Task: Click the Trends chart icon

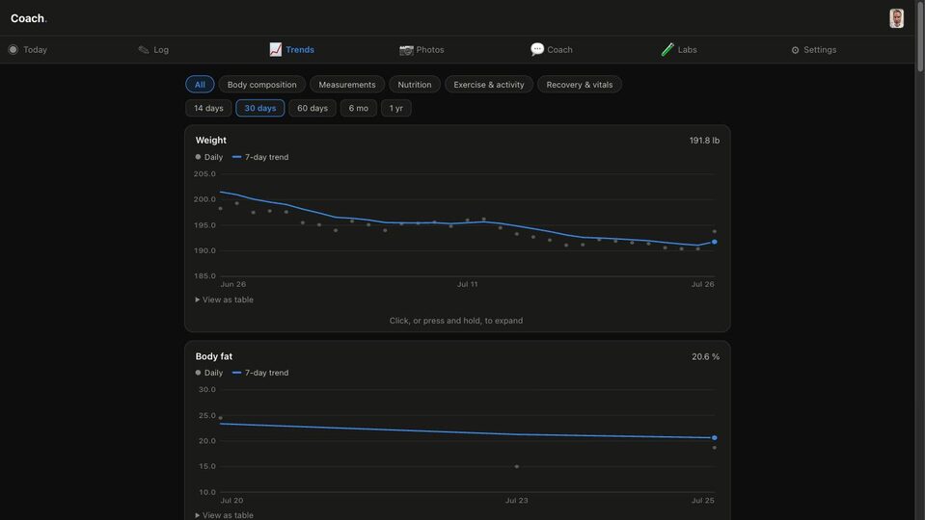Action: (x=276, y=49)
